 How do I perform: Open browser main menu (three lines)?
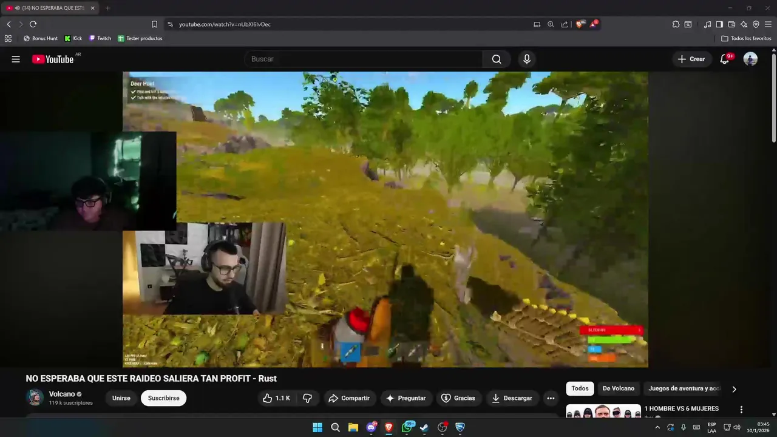coord(769,24)
